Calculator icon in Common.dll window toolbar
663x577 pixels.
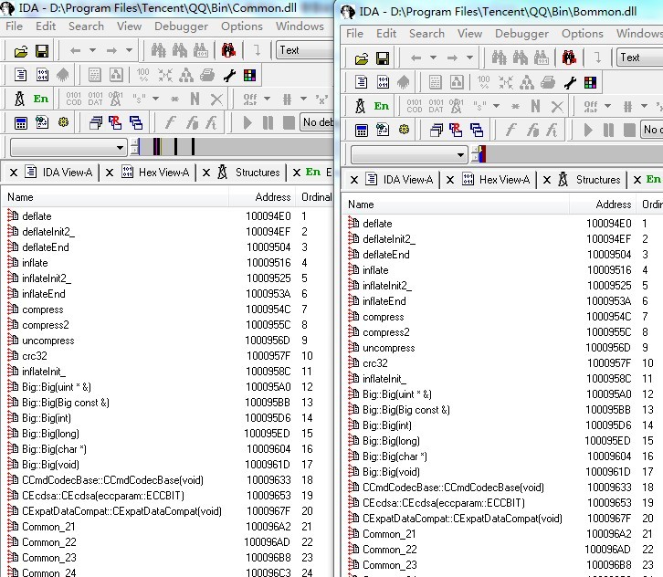21,123
